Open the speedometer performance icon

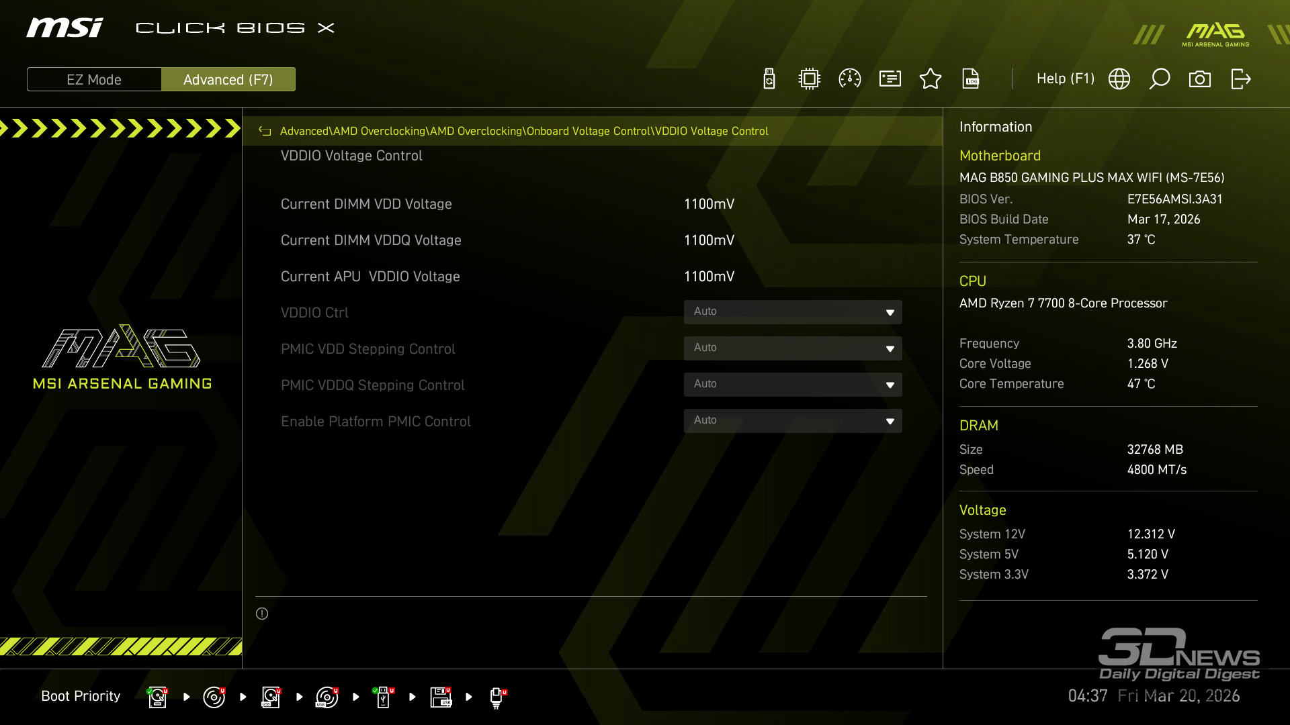[850, 79]
